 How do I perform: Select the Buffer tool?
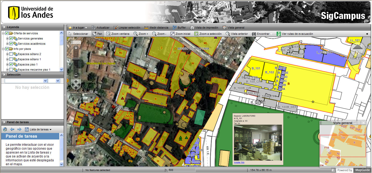click(x=179, y=28)
